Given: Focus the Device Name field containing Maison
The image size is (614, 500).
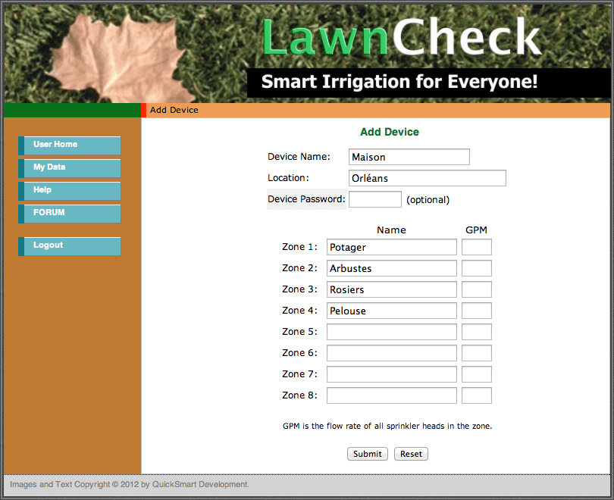Looking at the screenshot, I should (x=409, y=157).
